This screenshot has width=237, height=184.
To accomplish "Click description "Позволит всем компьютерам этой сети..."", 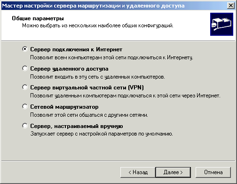I will click(111, 57).
